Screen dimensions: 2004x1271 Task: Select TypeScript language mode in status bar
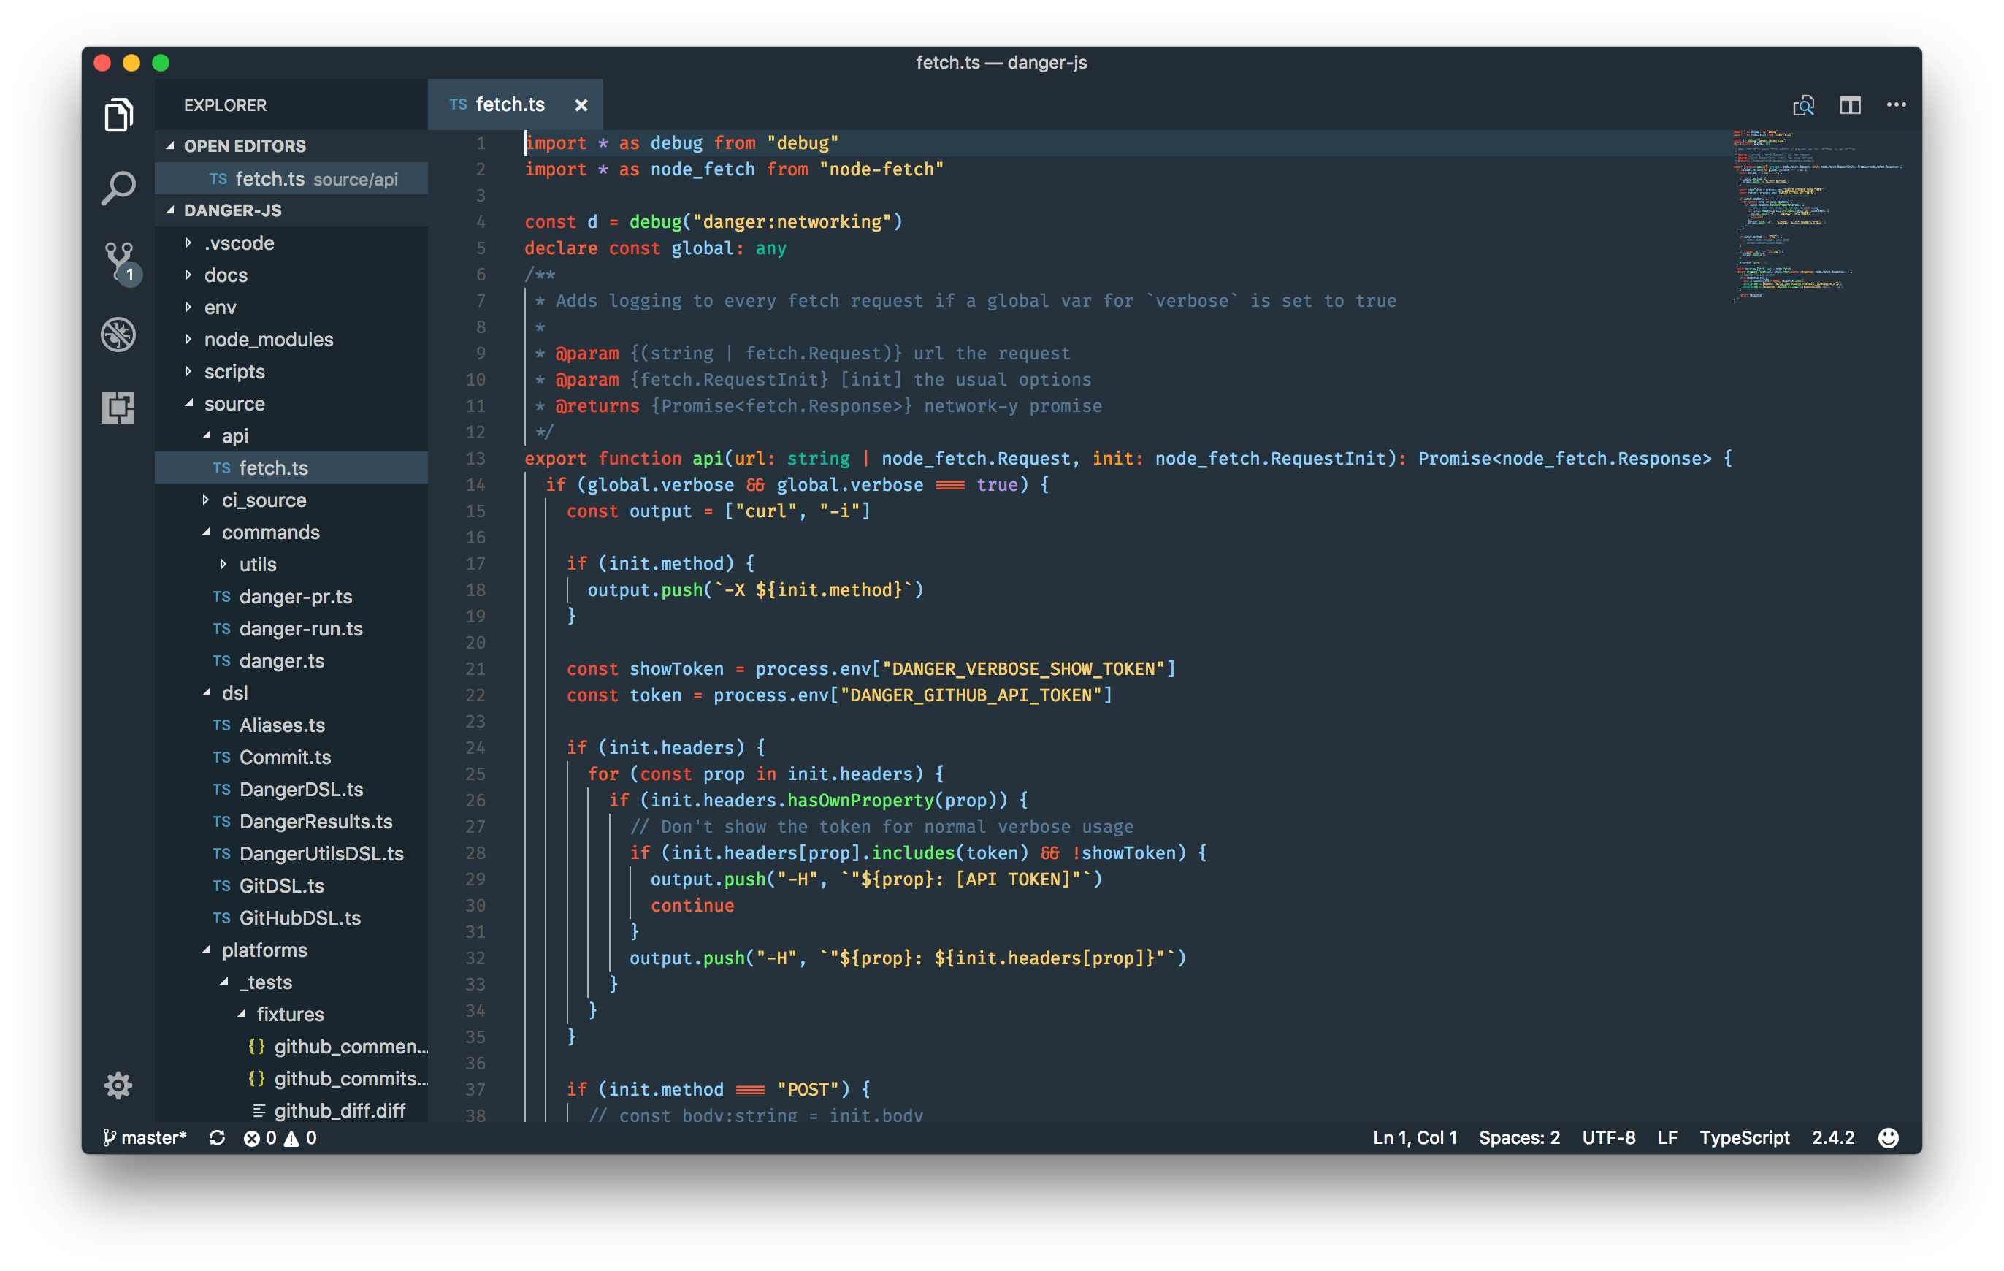pyautogui.click(x=1744, y=1137)
